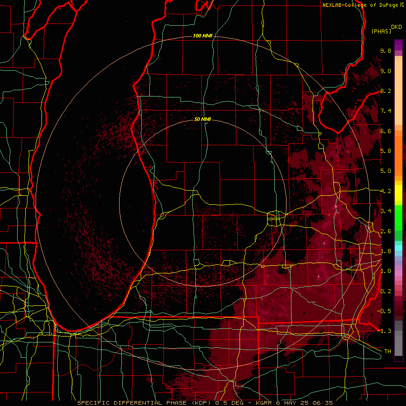Click the 6.6 value on the color scale
The image size is (406, 406).
click(x=386, y=131)
